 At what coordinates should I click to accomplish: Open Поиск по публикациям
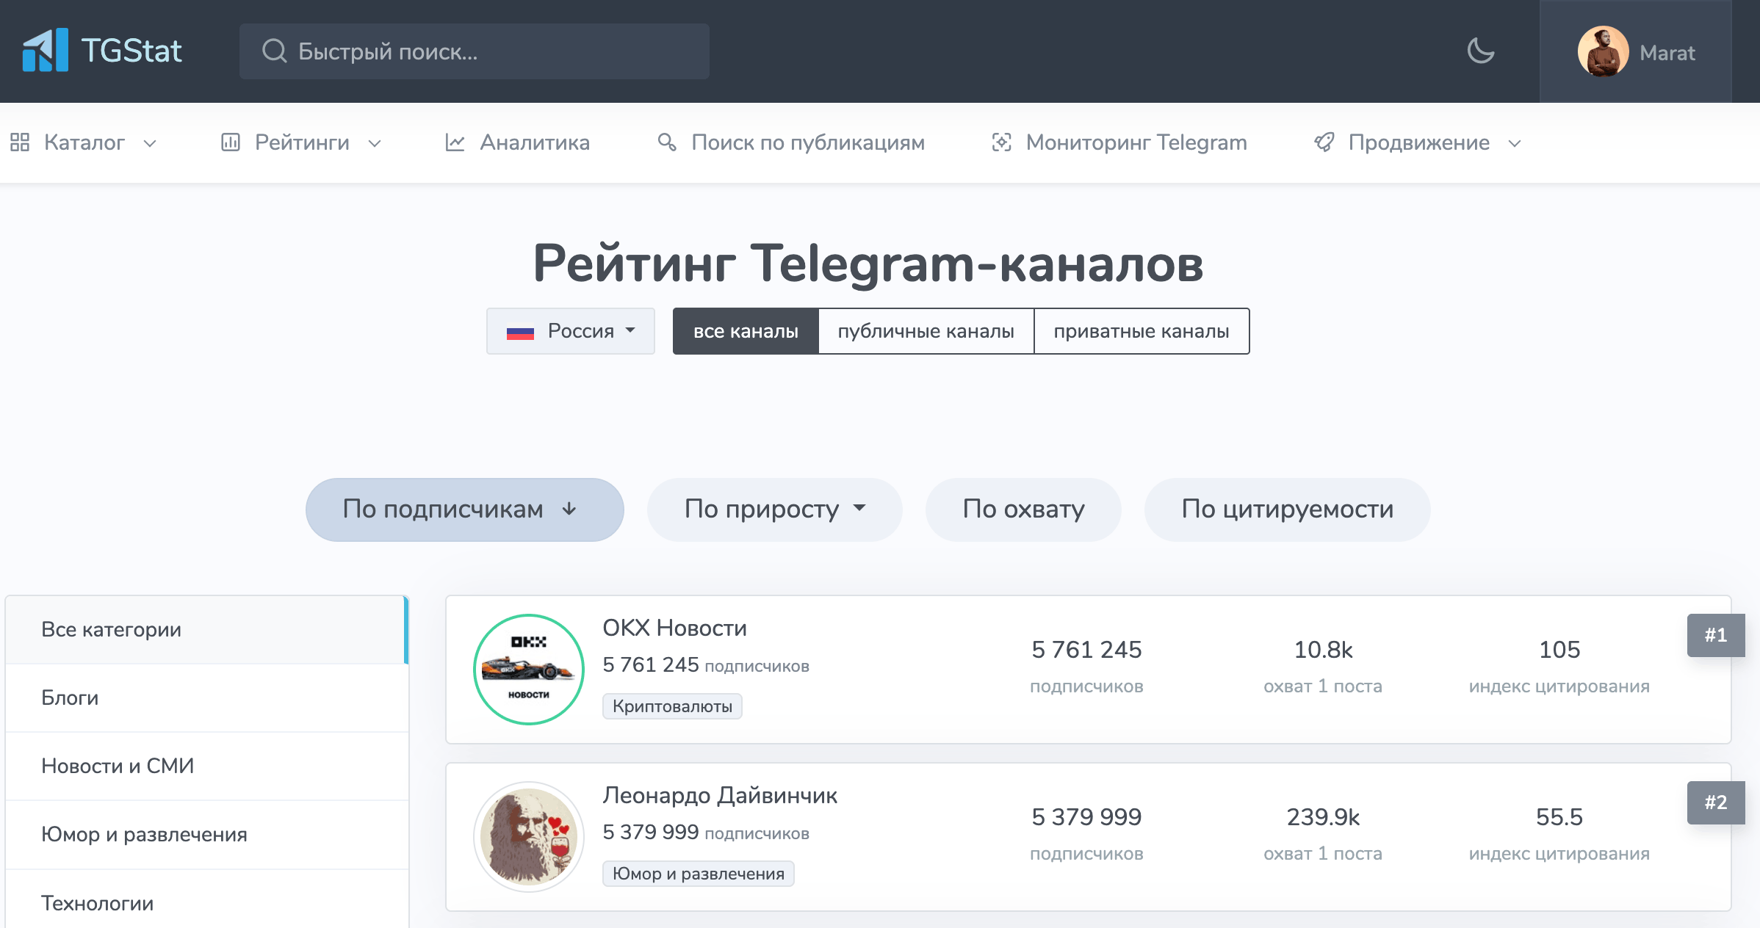pos(791,142)
